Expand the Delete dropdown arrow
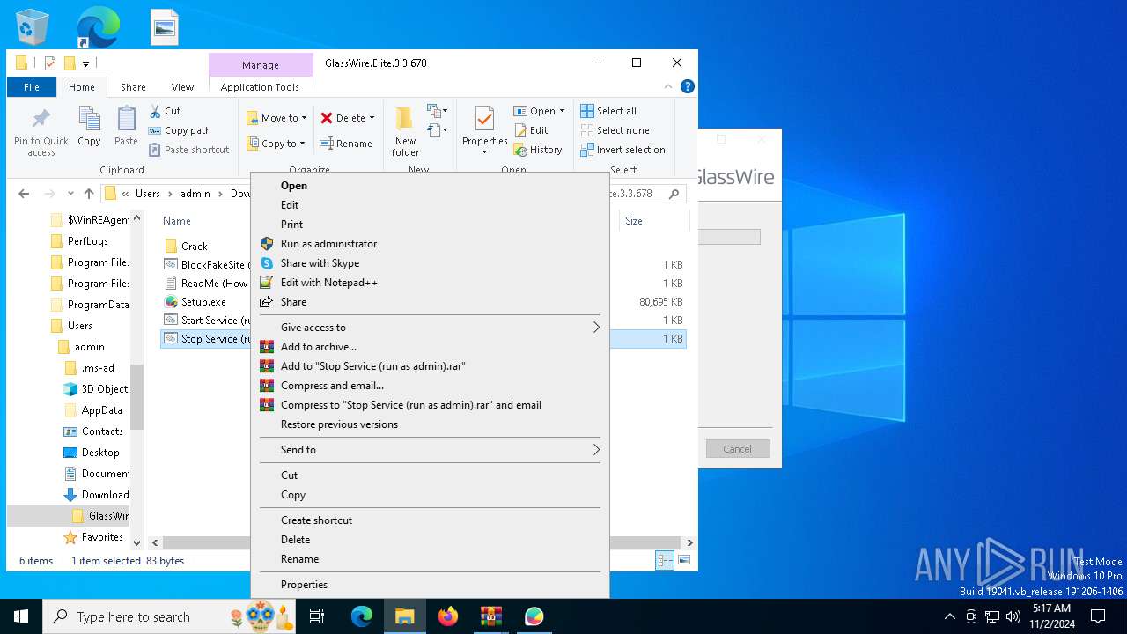1127x634 pixels. tap(372, 118)
